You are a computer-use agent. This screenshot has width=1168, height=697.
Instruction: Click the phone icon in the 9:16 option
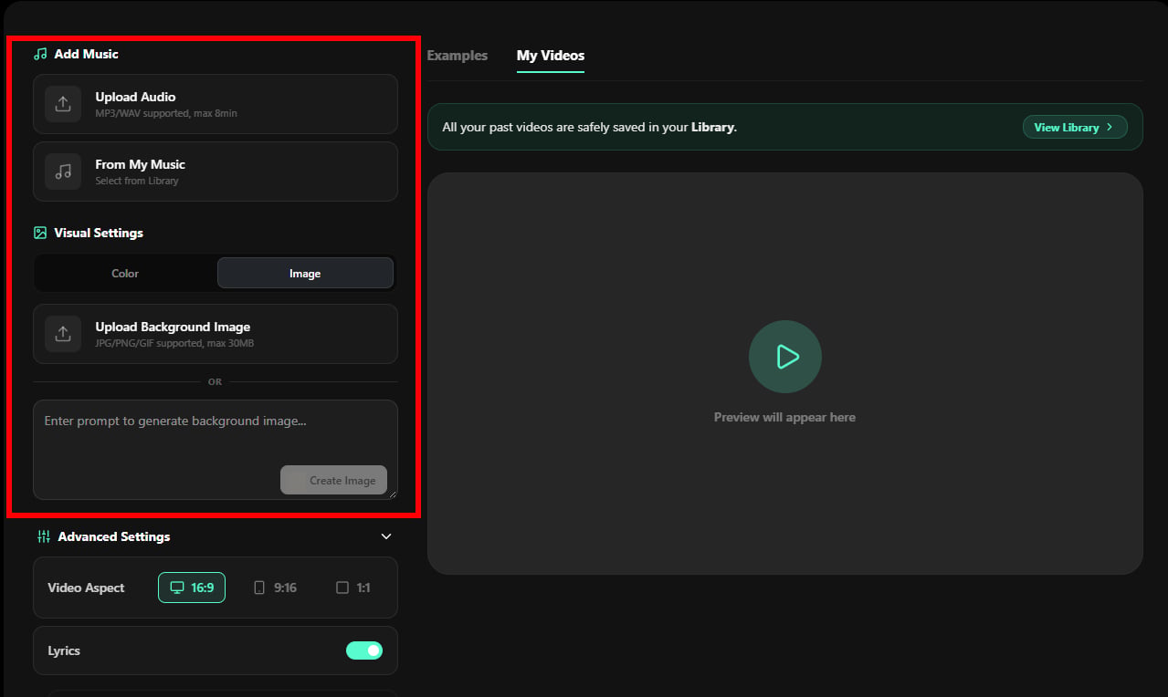tap(259, 588)
